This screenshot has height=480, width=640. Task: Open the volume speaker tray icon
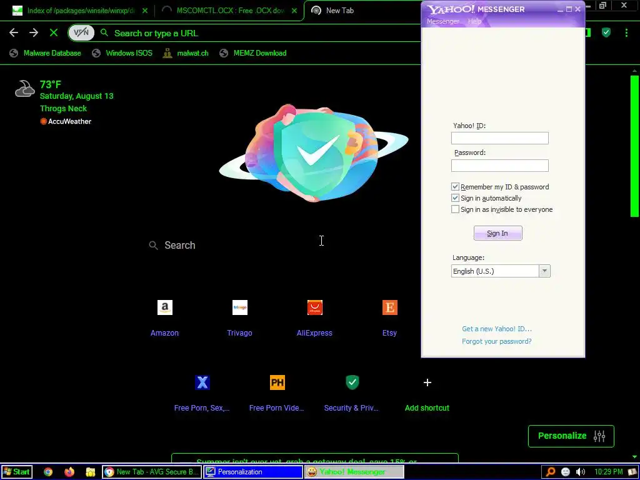coord(580,472)
